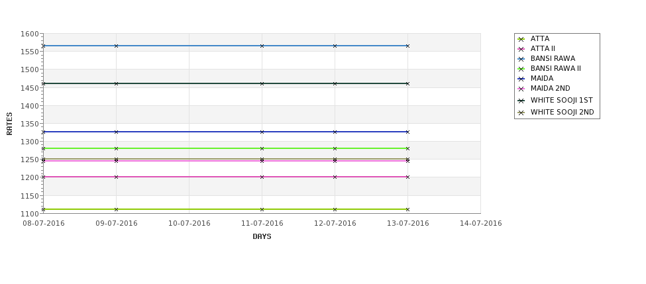Click the BANSI RAWA II legend marker
The image size is (646, 284).
(521, 69)
